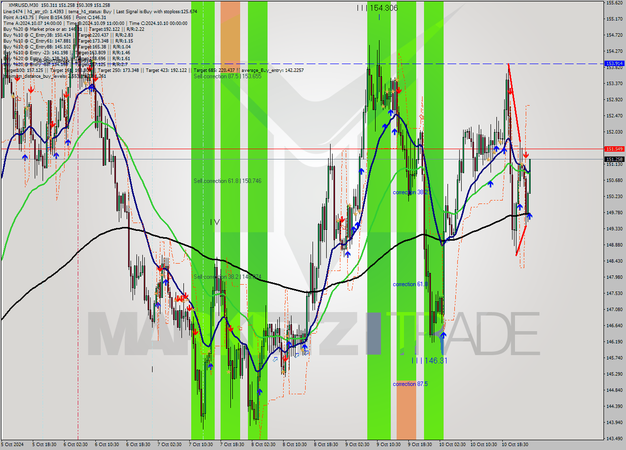Viewport: 626px width, 450px height.
Task: Click the 152.470 price axis label
Action: pos(614,116)
